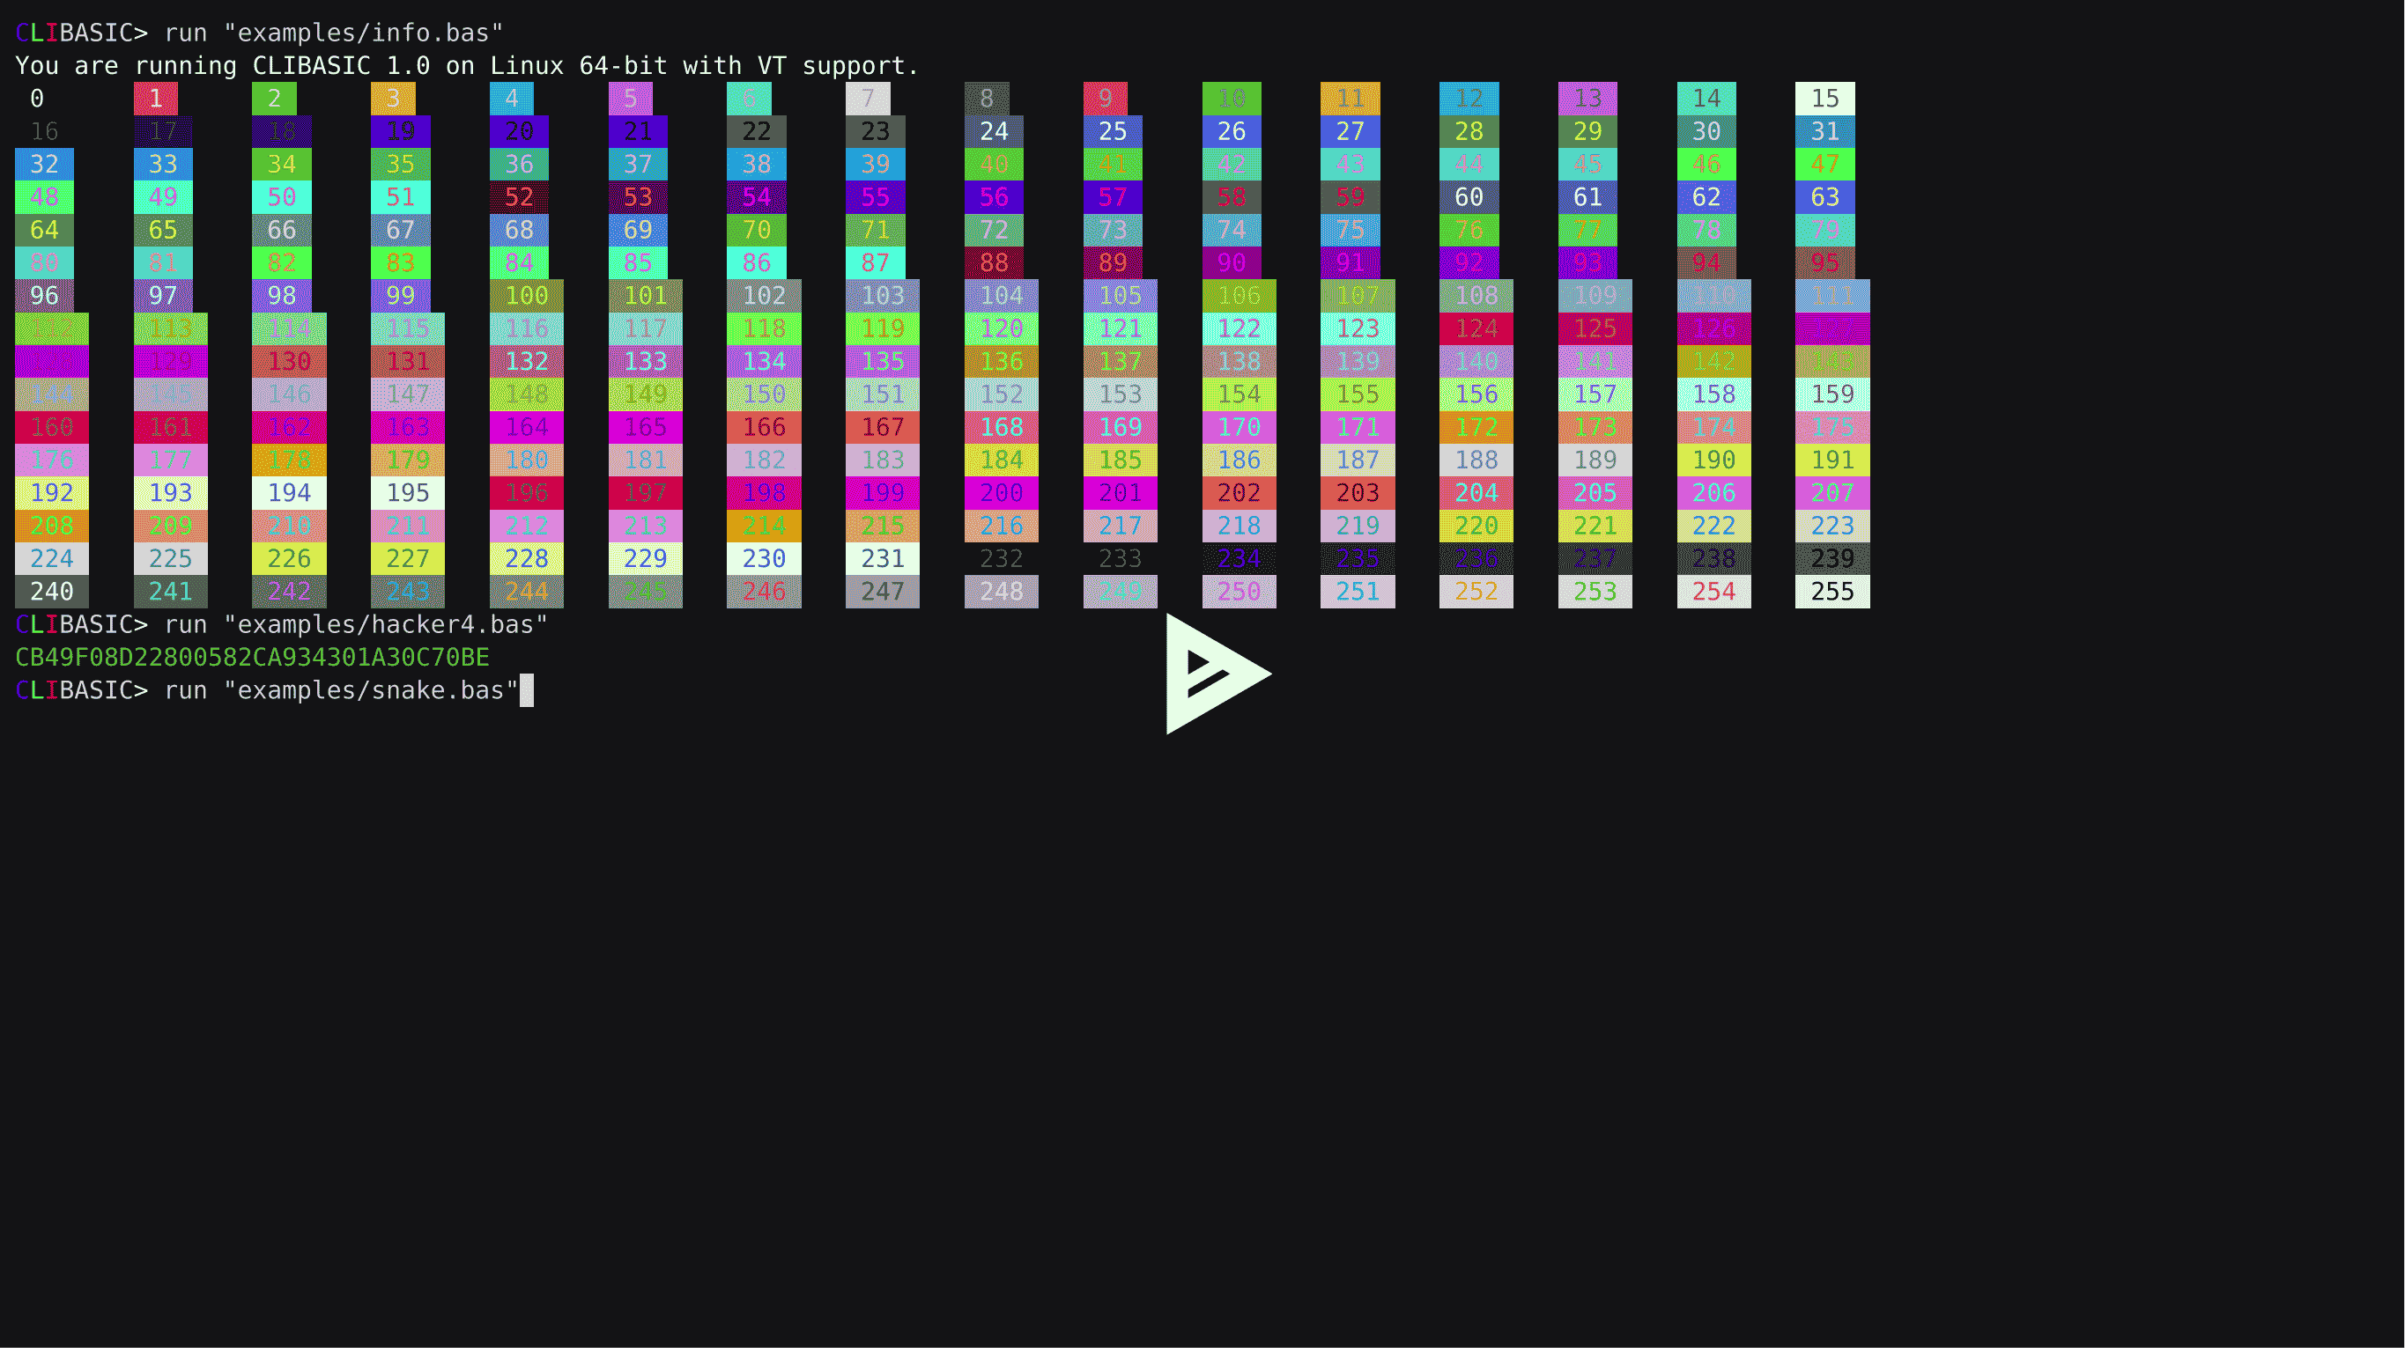Click the color cell labeled 230
This screenshot has width=2405, height=1348.
click(x=764, y=559)
